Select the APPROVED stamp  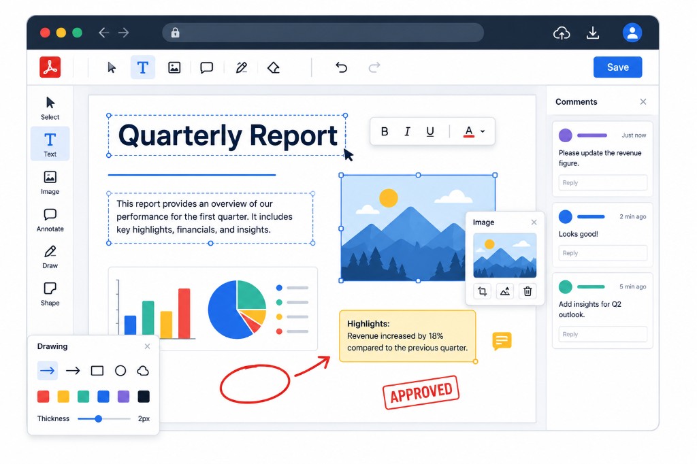421,393
